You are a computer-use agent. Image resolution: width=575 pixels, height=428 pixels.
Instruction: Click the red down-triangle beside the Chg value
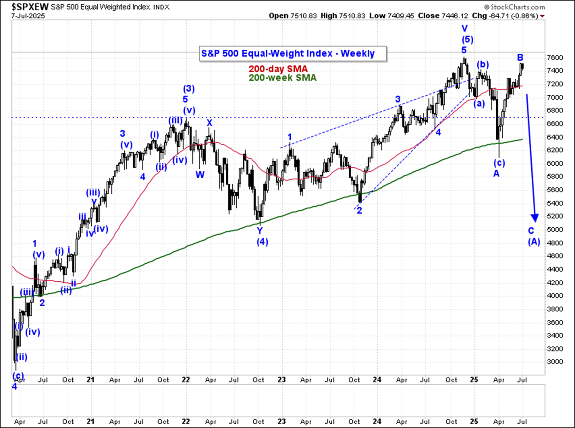click(x=542, y=16)
